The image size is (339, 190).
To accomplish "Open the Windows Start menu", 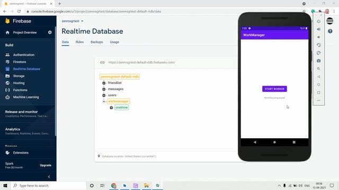I will click(x=5, y=185).
